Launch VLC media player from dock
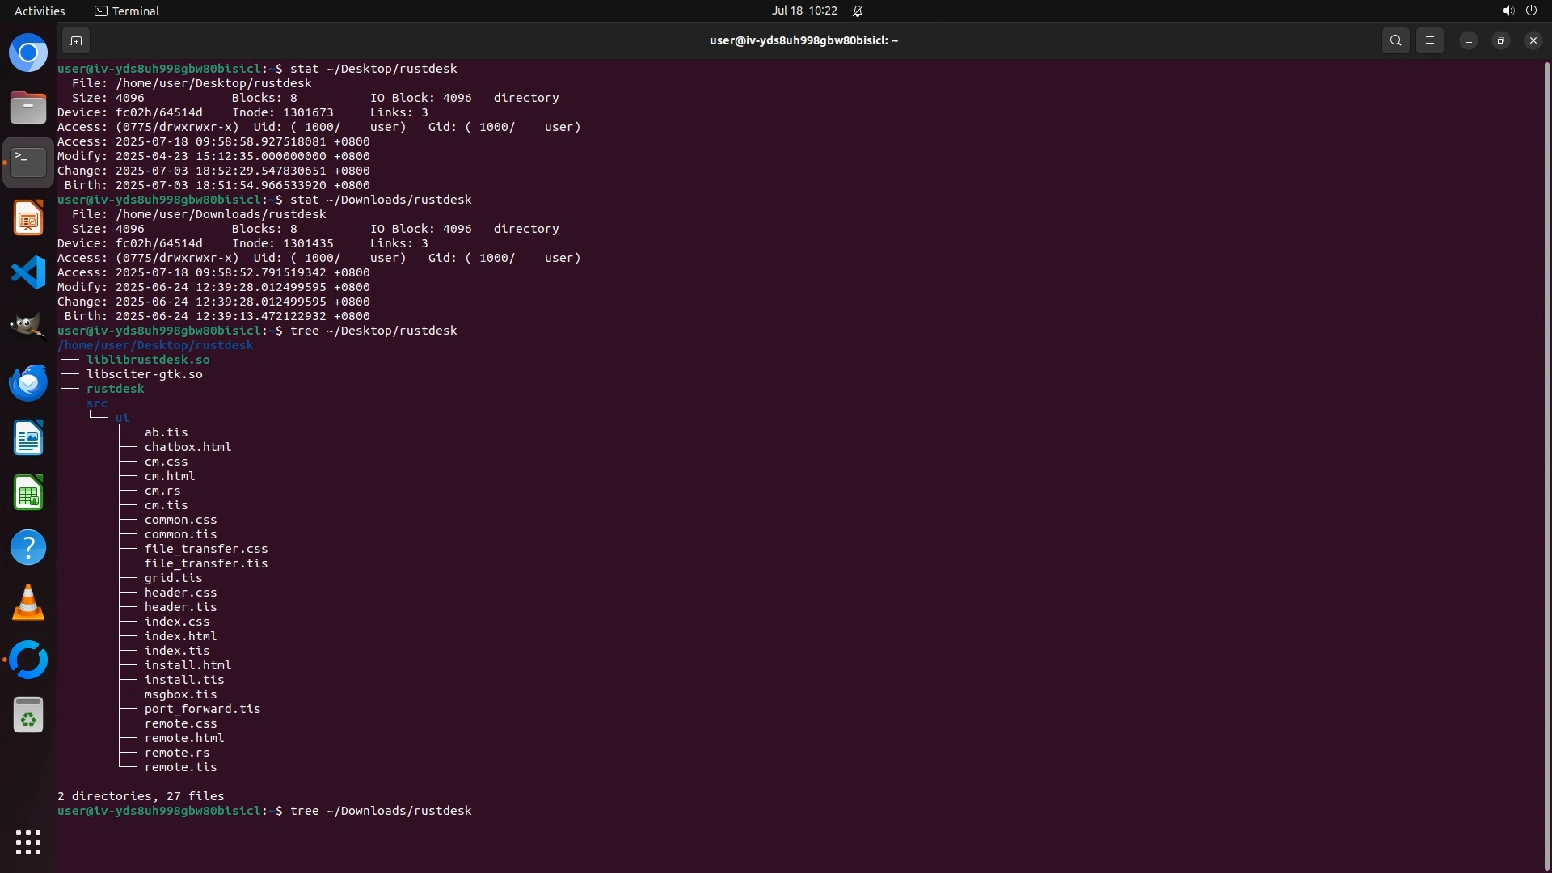This screenshot has width=1552, height=873. click(x=28, y=602)
